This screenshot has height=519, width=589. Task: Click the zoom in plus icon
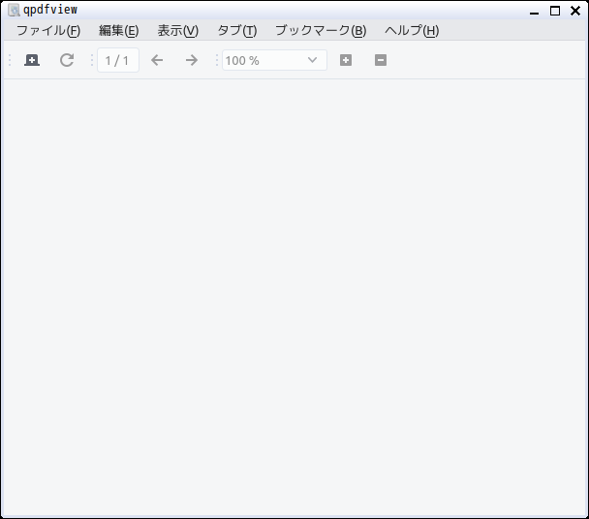(346, 60)
